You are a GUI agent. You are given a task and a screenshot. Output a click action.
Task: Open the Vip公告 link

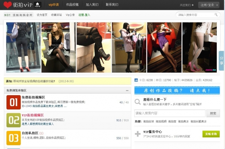(x=70, y=15)
